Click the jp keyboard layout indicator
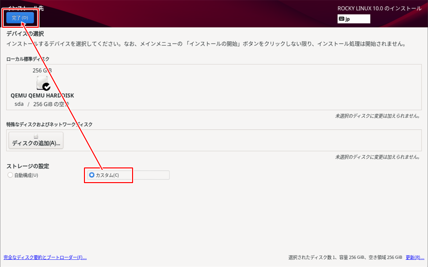This screenshot has width=428, height=267. click(353, 19)
